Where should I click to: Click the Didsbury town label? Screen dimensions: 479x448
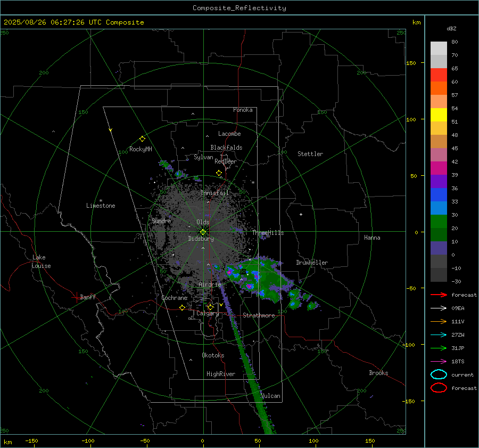[x=201, y=239]
